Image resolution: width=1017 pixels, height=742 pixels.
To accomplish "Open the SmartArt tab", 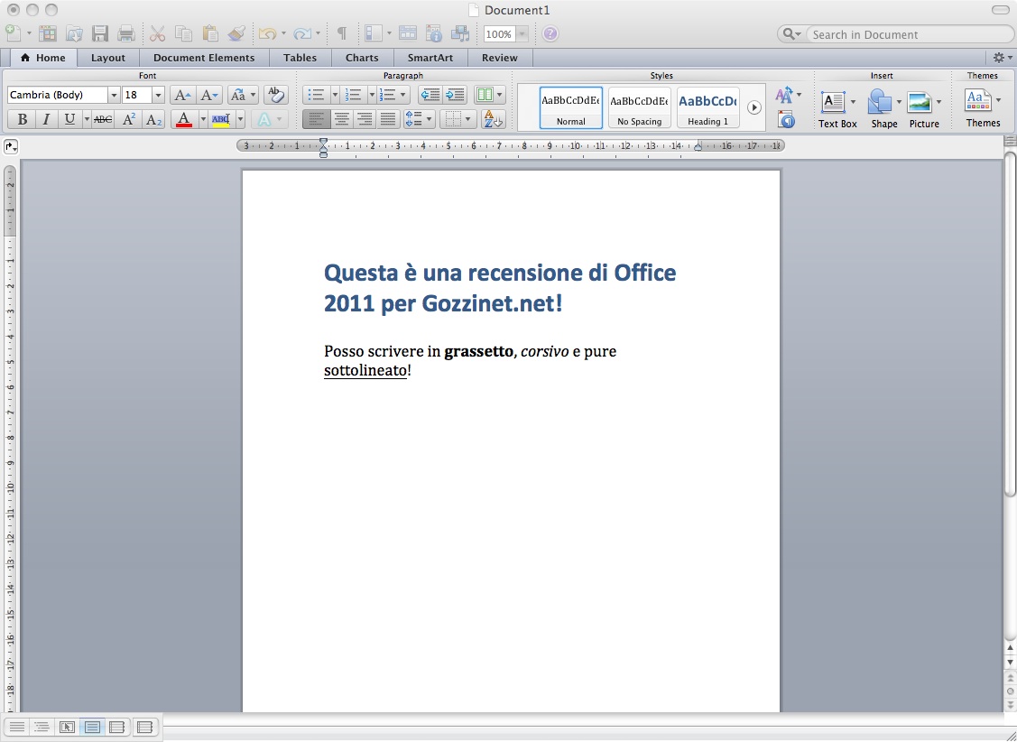I will point(430,58).
